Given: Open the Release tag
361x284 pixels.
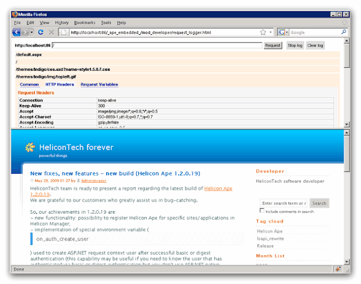Looking at the screenshot, I should click(x=265, y=246).
